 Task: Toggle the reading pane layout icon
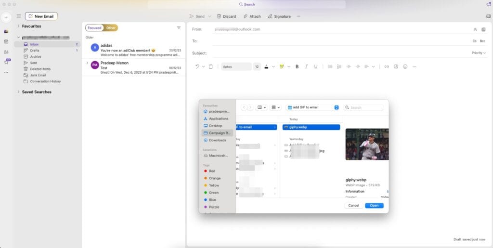point(488,16)
